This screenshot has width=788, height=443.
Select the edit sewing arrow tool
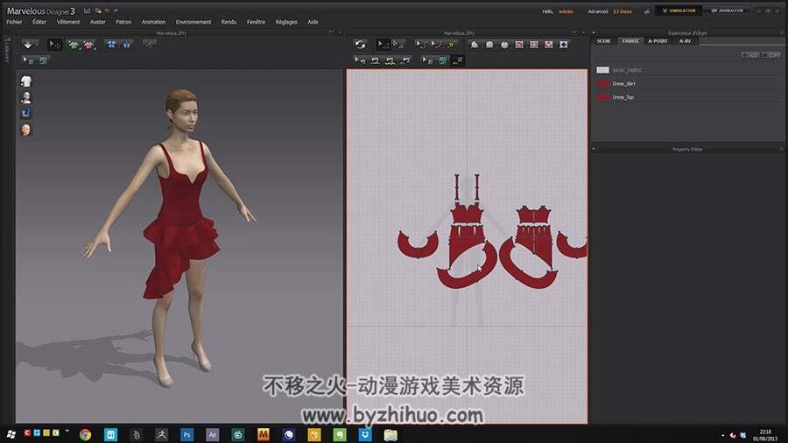pyautogui.click(x=360, y=60)
